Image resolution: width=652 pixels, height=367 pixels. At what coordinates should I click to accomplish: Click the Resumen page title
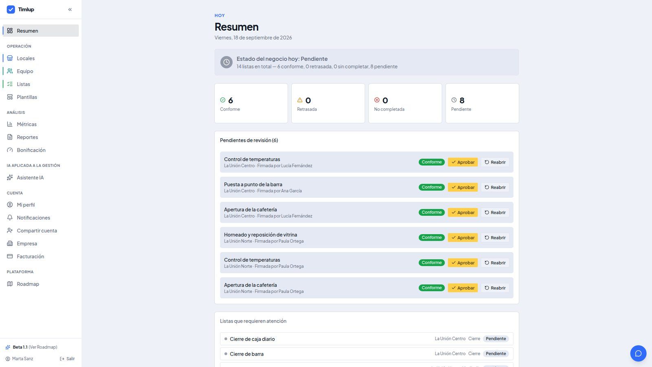tap(236, 27)
